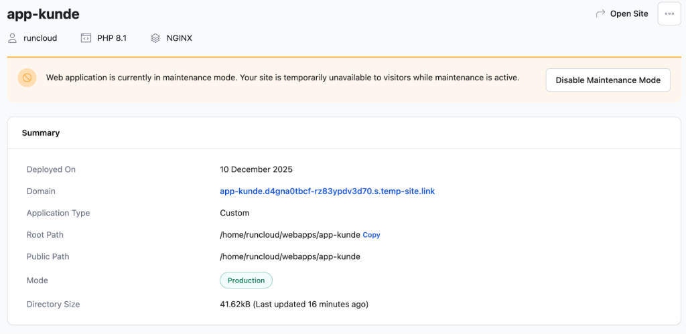The width and height of the screenshot is (686, 334).
Task: Click the Open Site arrow icon
Action: click(600, 13)
